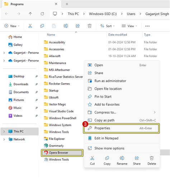Viewport: 170px width, 179px height.
Task: Select the Windows Tools shortcut at list bottom
Action: [x=56, y=159]
